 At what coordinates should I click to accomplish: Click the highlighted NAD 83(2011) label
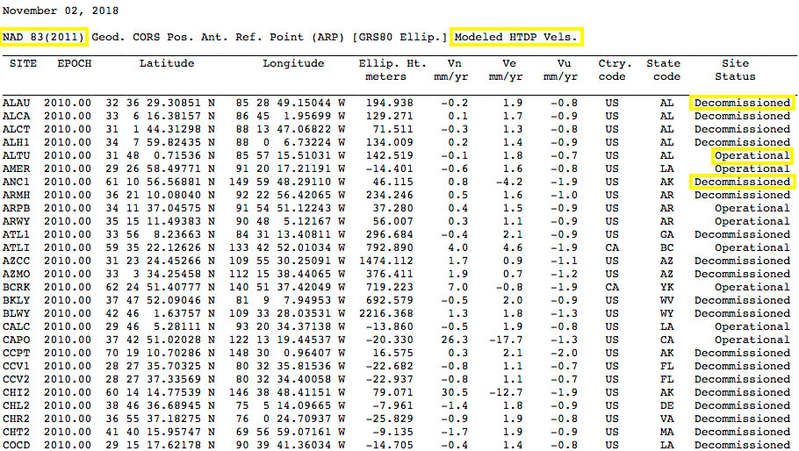point(45,38)
